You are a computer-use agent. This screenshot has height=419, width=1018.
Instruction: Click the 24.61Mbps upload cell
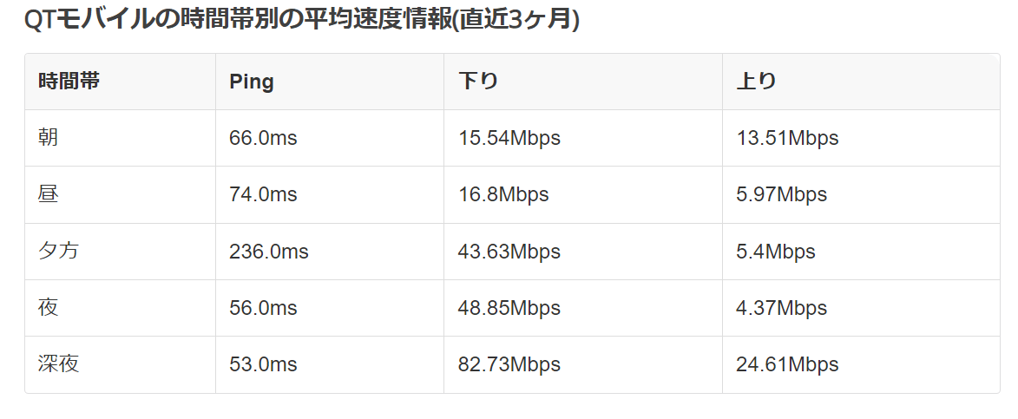coord(787,364)
